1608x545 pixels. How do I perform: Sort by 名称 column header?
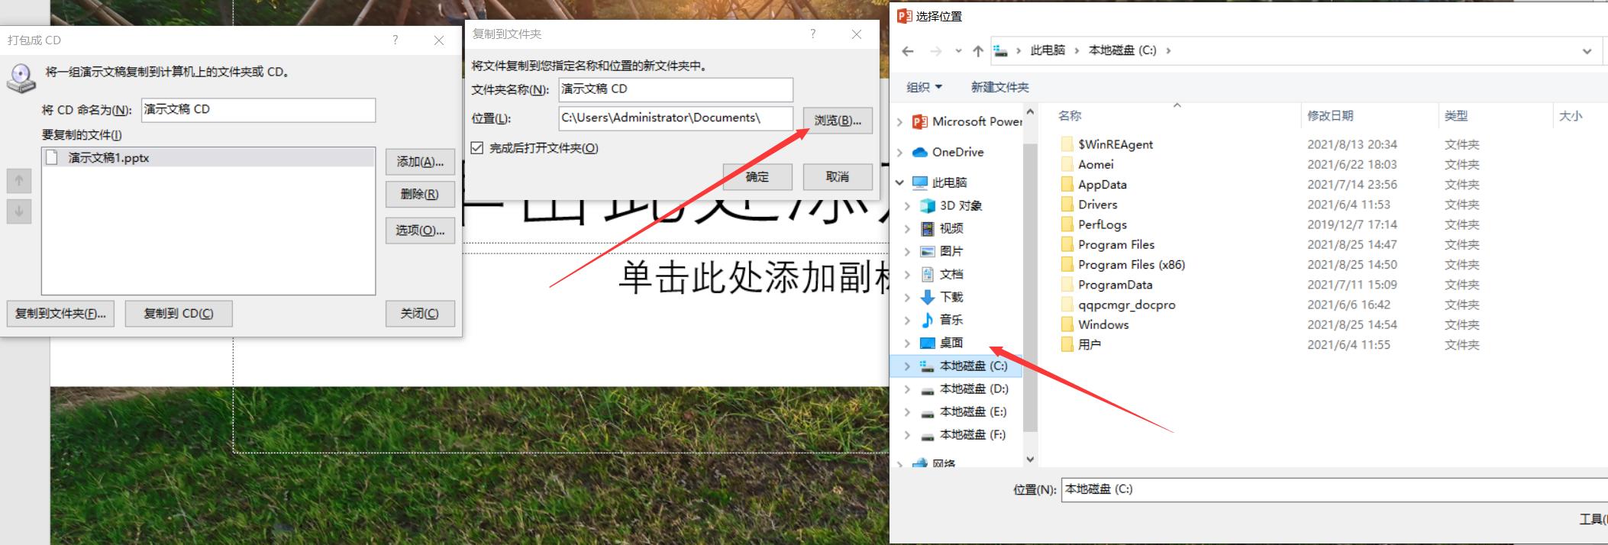pyautogui.click(x=1070, y=115)
